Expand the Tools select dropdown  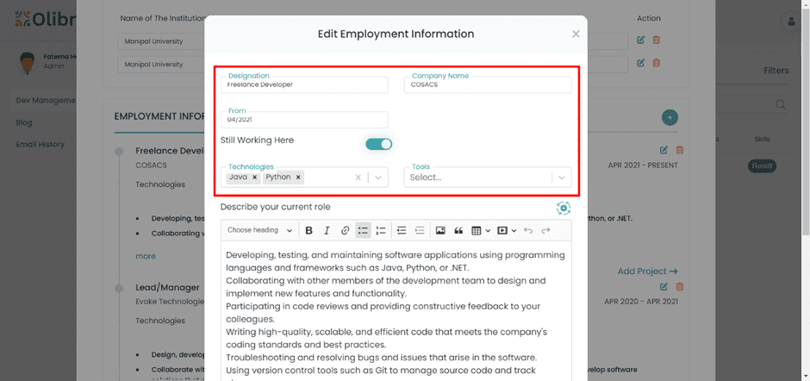(562, 177)
